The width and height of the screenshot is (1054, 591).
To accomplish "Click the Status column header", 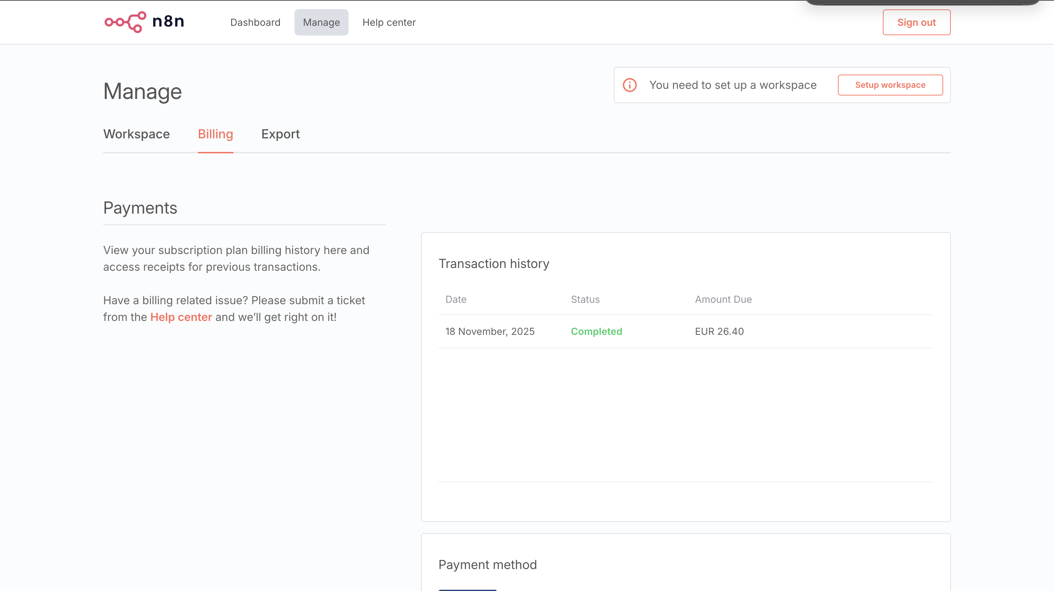I will click(x=585, y=299).
